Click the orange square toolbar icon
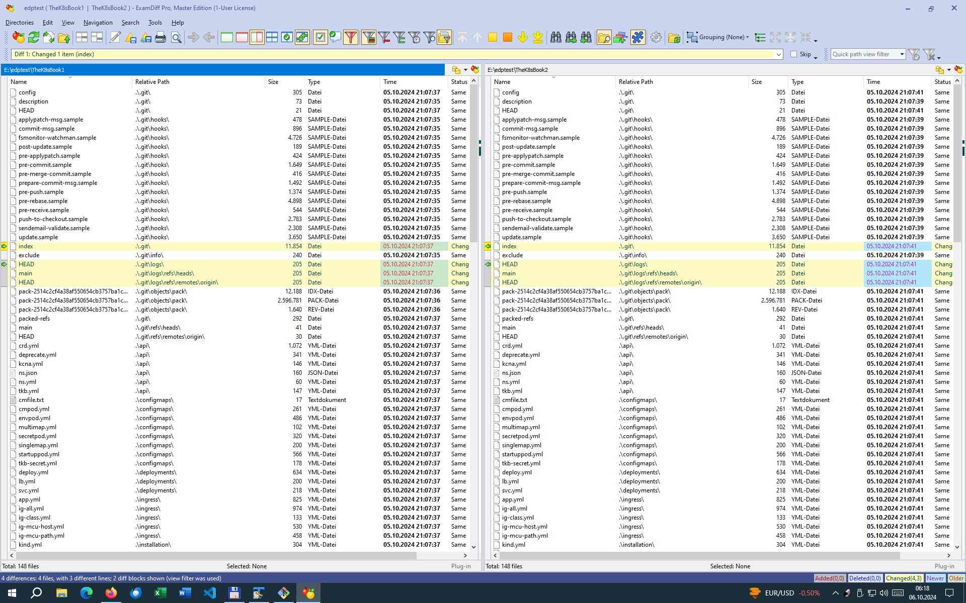Image resolution: width=966 pixels, height=603 pixels. 508,37
